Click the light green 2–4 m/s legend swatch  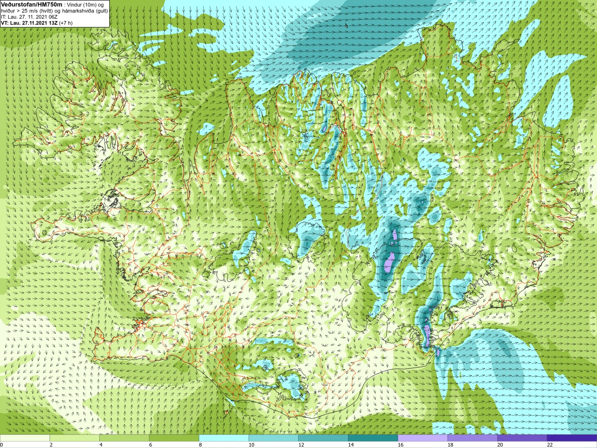(x=74, y=438)
